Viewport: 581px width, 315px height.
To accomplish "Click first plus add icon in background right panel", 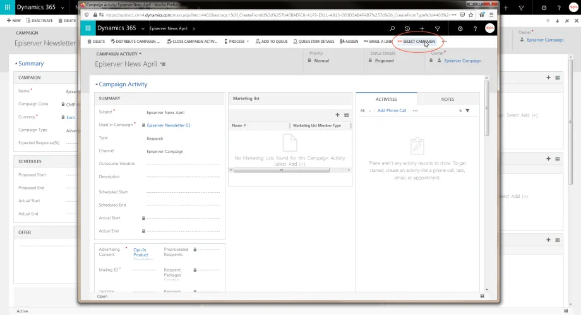I will (x=548, y=77).
